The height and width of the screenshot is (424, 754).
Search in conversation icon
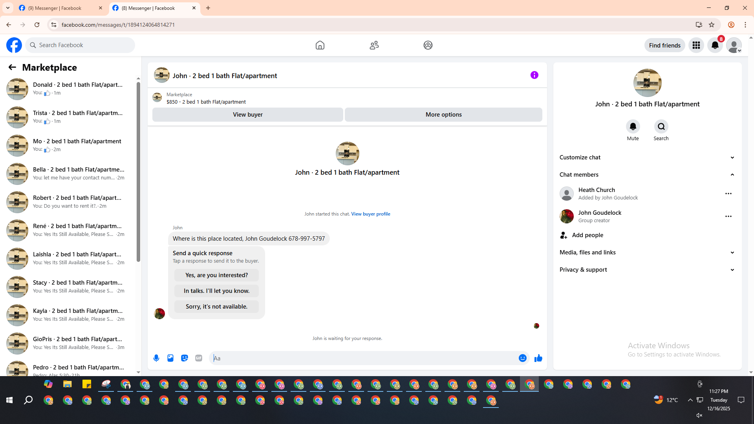click(661, 126)
